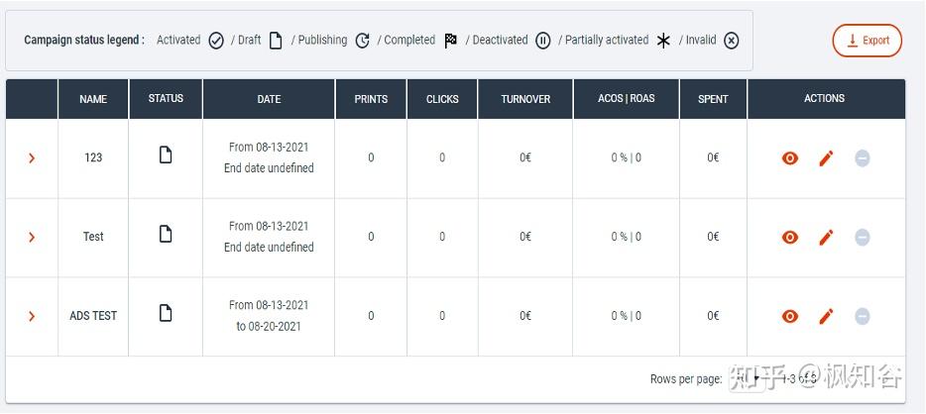Click the draft status icon of ADS TEST

pyautogui.click(x=166, y=313)
